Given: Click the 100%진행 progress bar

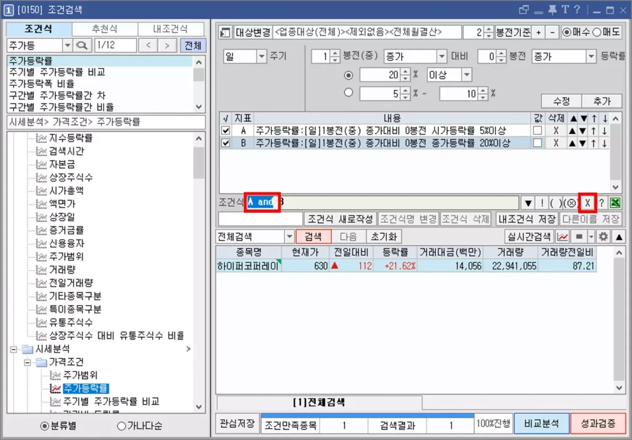Looking at the screenshot, I should (x=493, y=423).
